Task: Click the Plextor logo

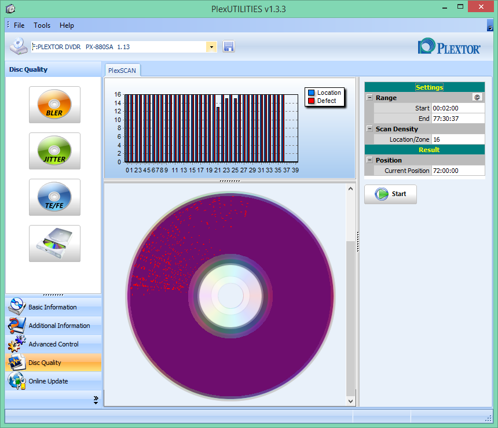Action: [449, 47]
